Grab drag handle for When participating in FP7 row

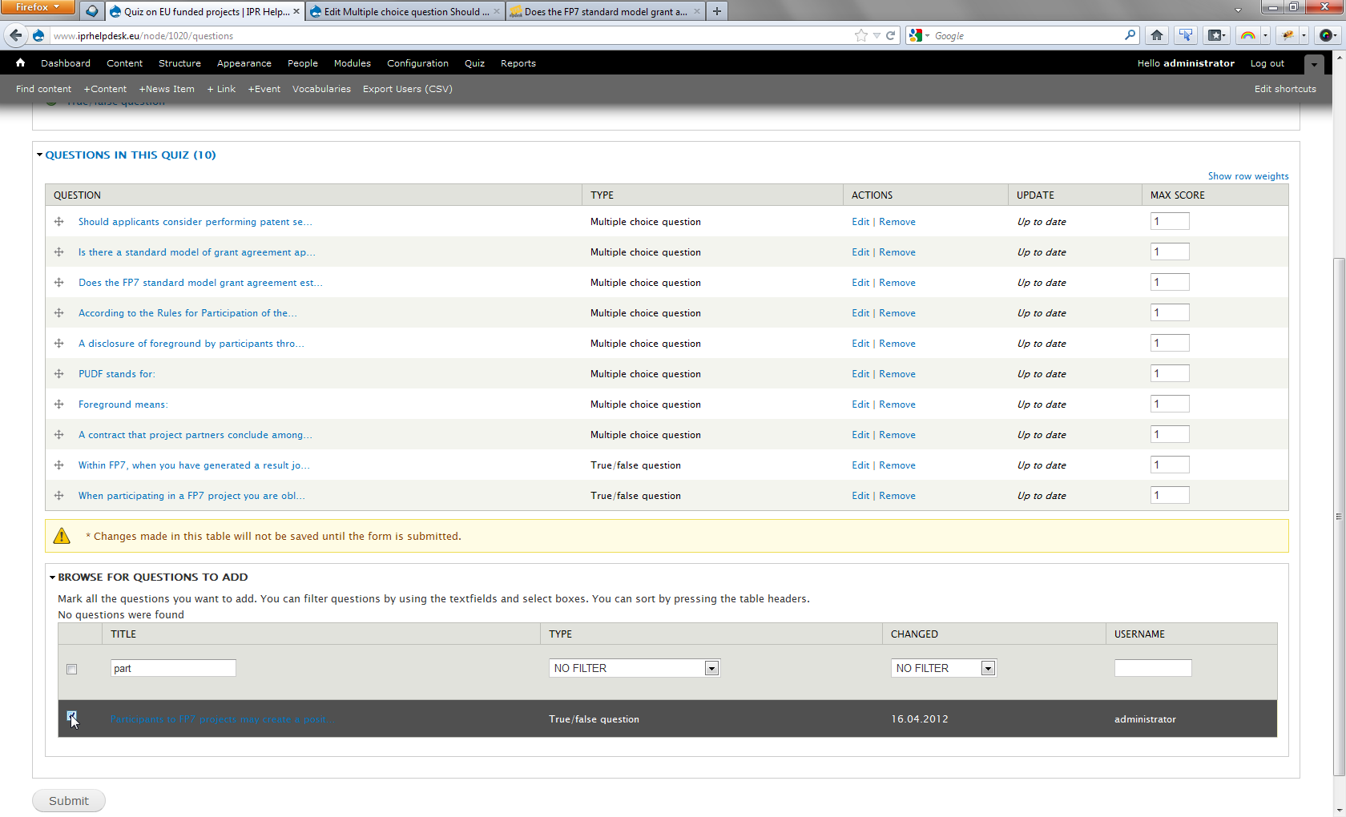pos(58,496)
